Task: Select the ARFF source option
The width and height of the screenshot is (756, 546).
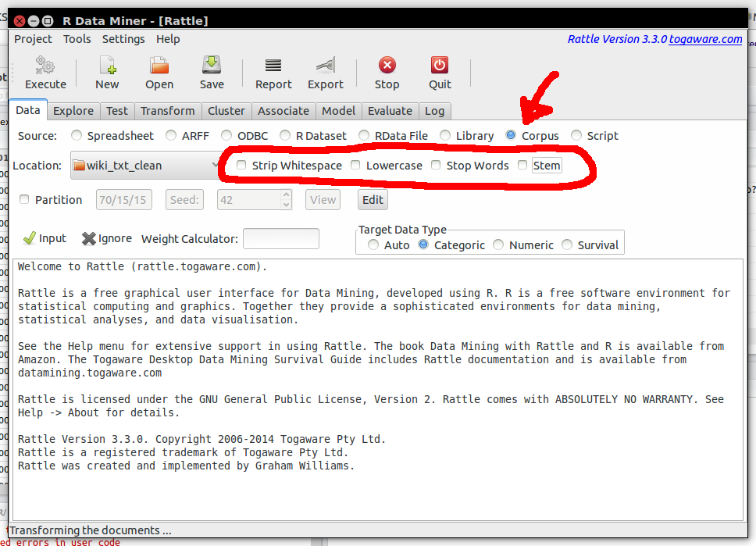Action: [171, 136]
